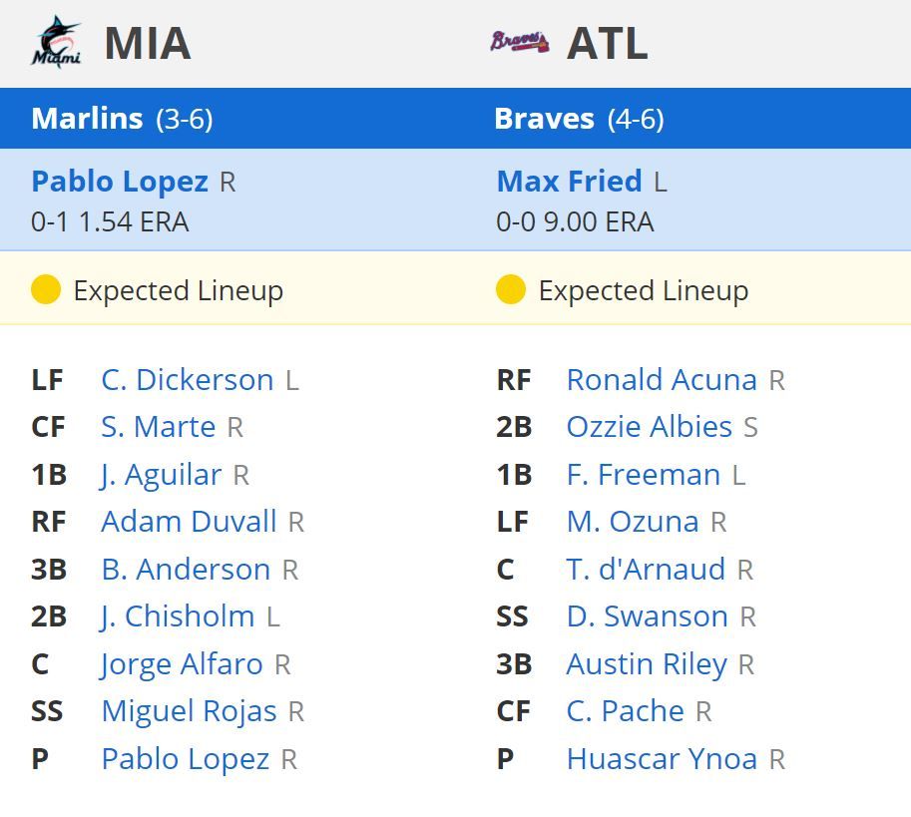Click the yellow Expected Lineup indicator for Marlins
This screenshot has width=911, height=817.
coord(46,290)
